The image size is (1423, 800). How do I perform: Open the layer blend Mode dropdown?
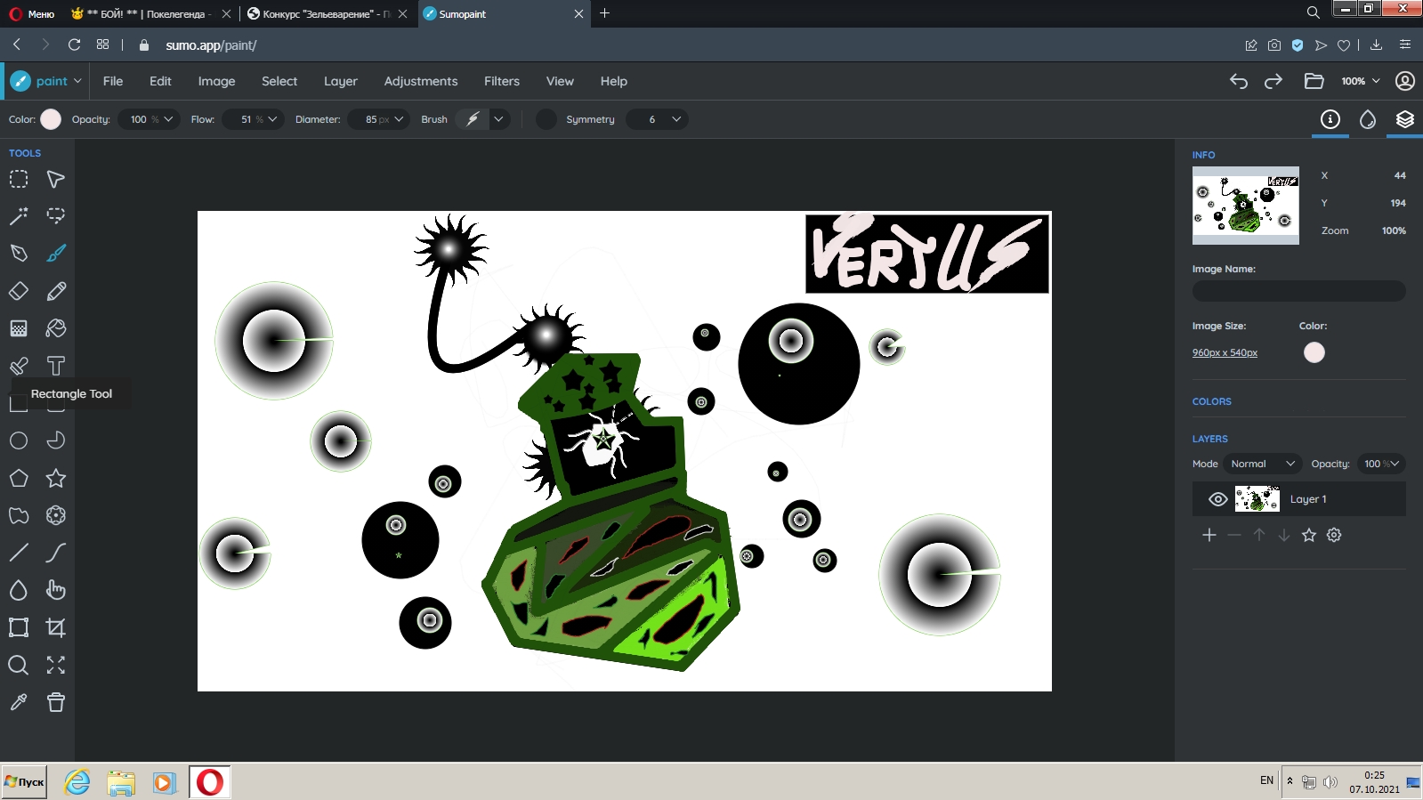point(1262,464)
